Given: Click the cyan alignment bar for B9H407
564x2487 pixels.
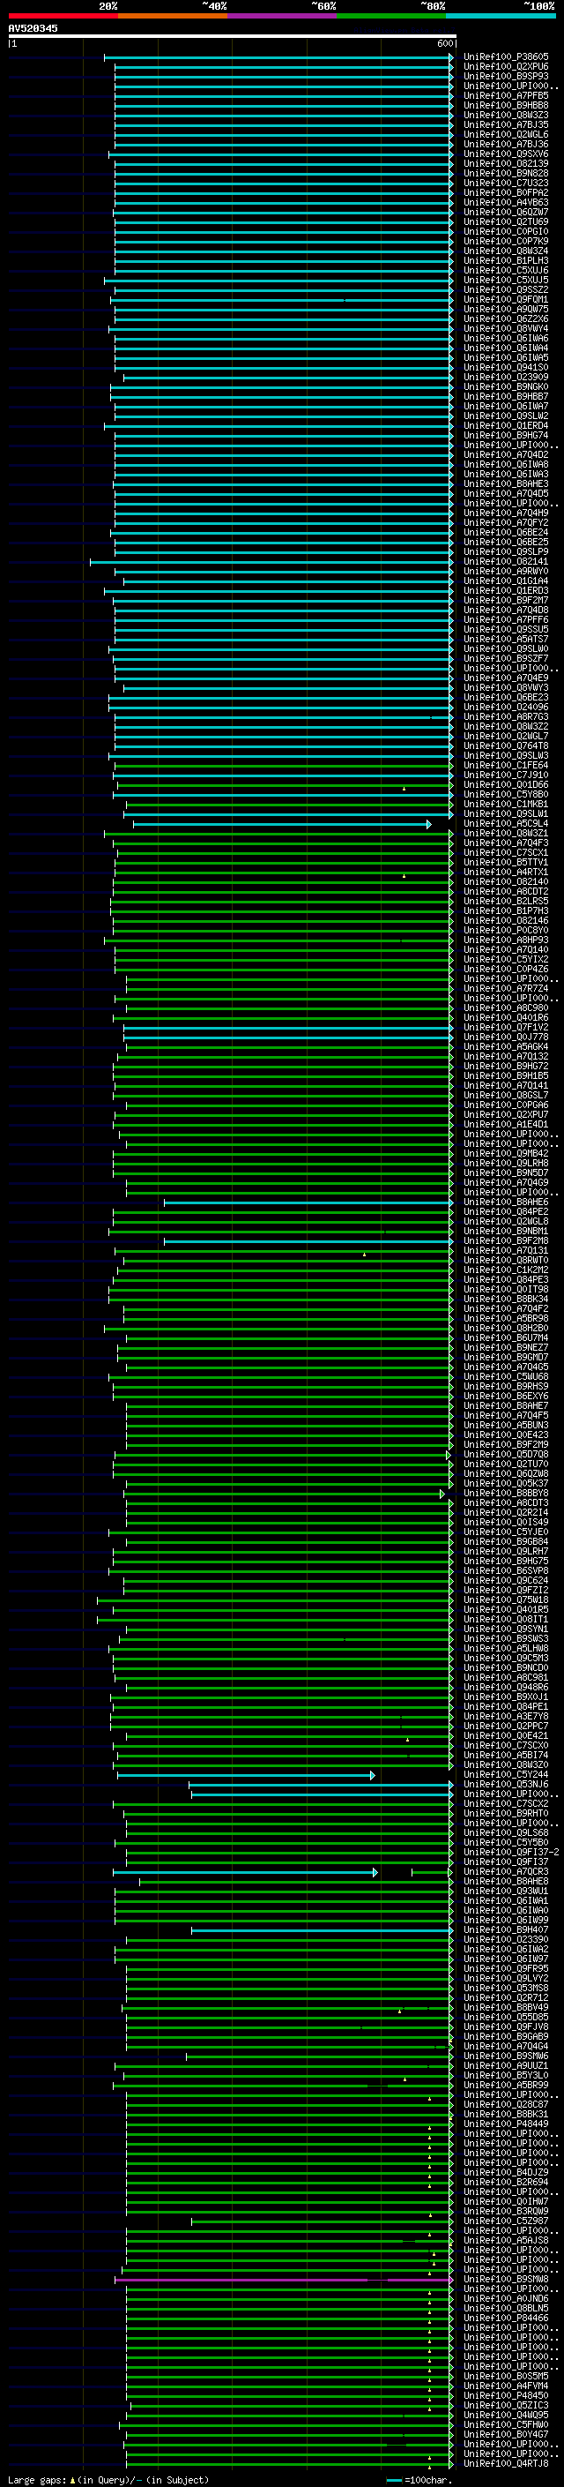Looking at the screenshot, I should [x=322, y=1931].
